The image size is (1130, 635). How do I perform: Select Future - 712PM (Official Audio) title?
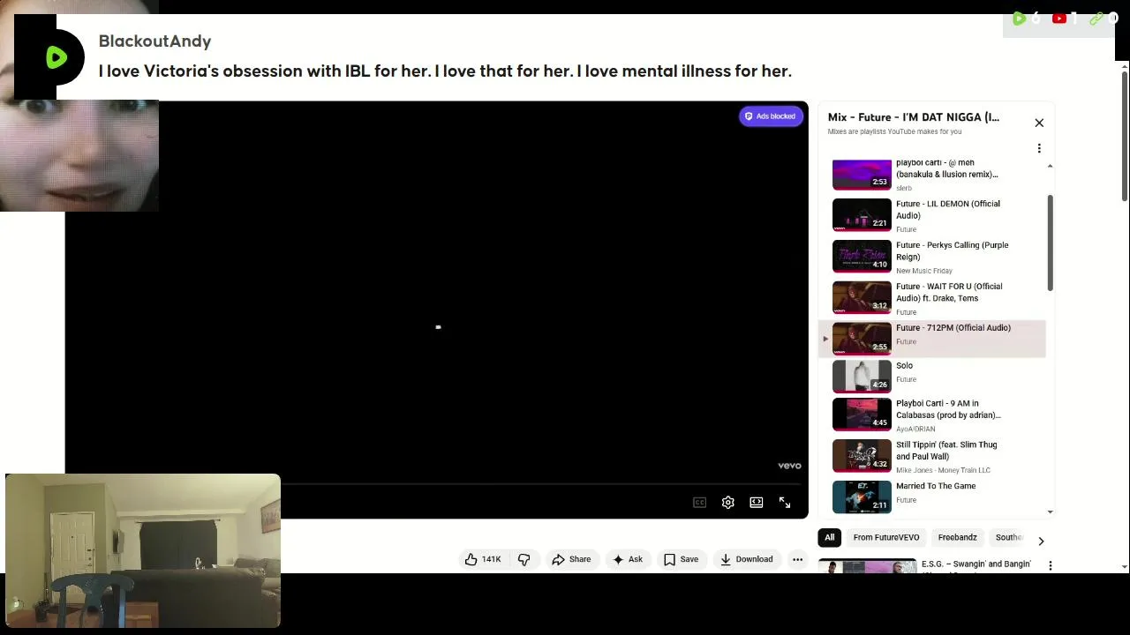click(953, 328)
